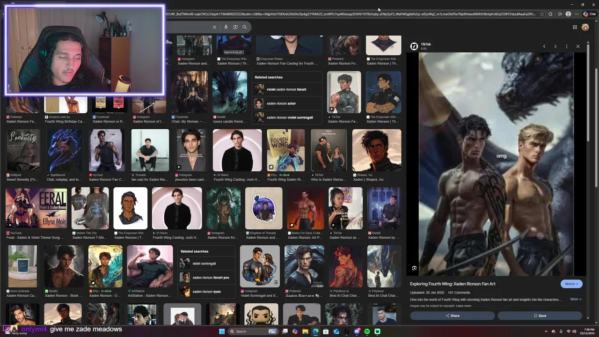Select related search xaden riorson eyes
This screenshot has width=599, height=337.
pyautogui.click(x=206, y=292)
